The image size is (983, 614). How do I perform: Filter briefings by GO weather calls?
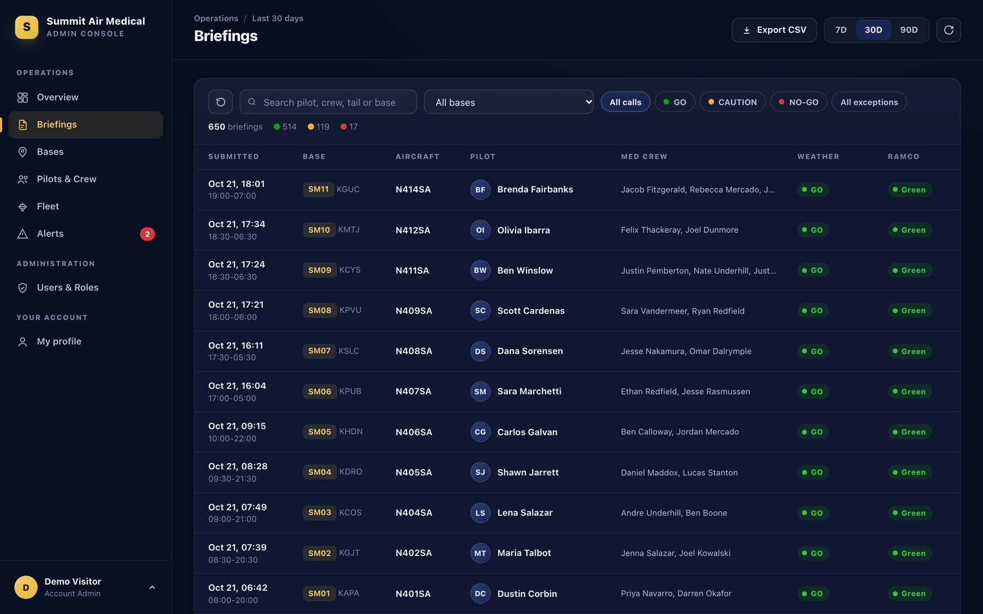675,102
